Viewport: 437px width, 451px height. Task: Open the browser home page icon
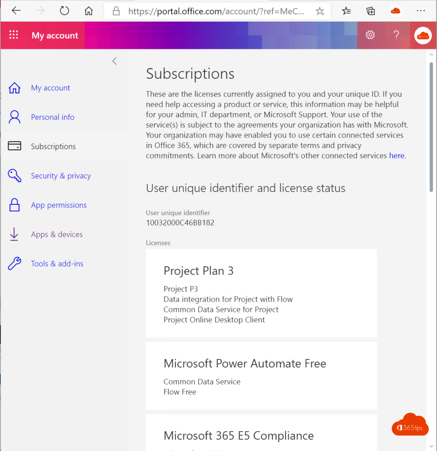89,11
